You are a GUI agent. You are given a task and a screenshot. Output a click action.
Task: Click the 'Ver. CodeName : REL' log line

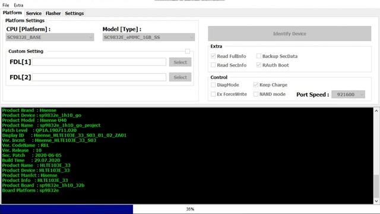[x=26, y=145]
